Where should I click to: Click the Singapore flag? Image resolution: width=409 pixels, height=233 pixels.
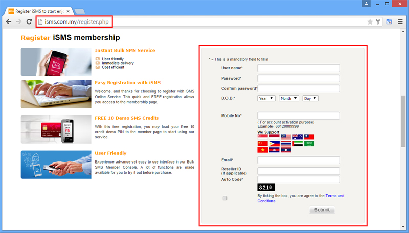pyautogui.click(x=262, y=137)
